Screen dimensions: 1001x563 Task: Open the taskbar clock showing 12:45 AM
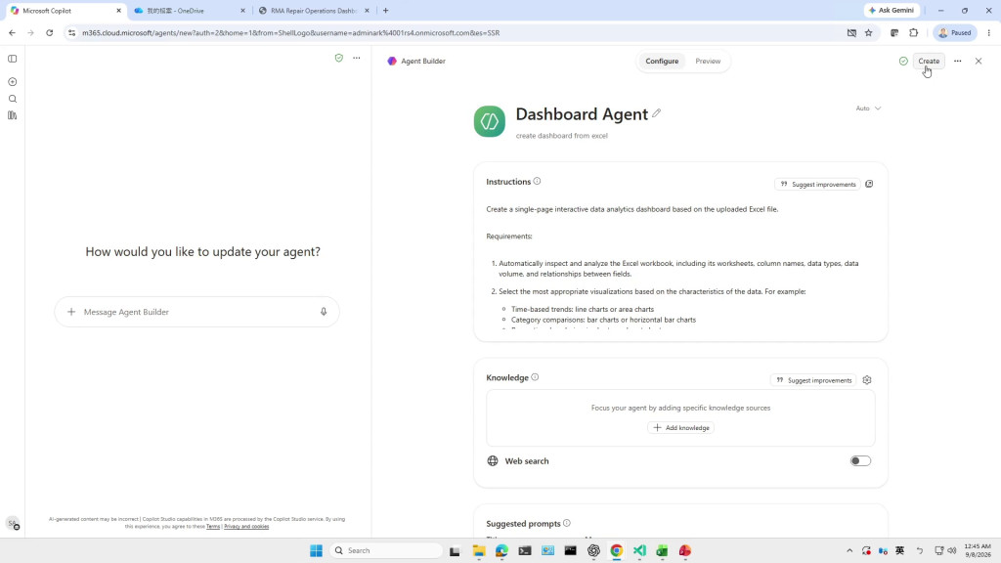978,551
